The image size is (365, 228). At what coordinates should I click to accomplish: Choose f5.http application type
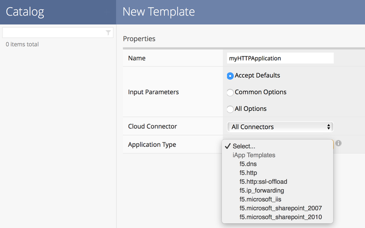point(248,173)
